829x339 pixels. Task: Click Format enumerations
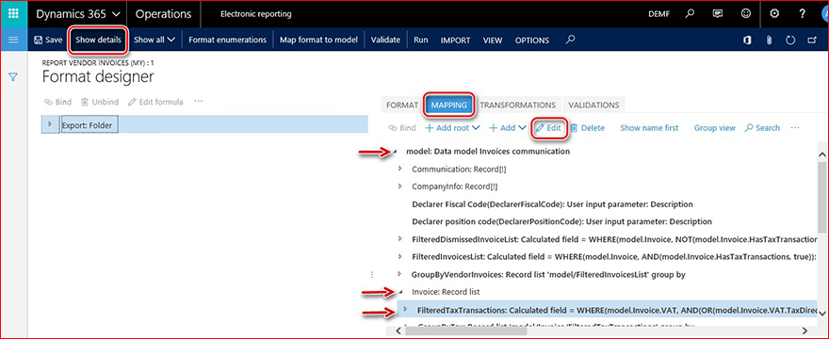227,40
